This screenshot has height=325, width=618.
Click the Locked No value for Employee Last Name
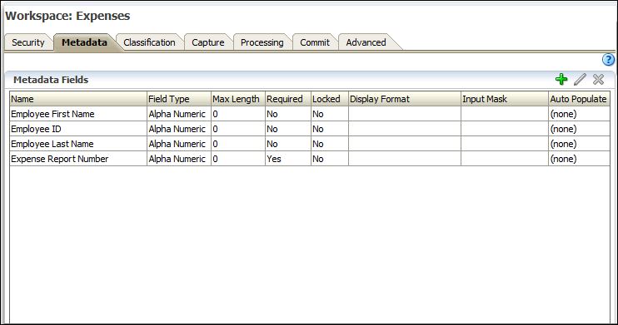tap(317, 144)
